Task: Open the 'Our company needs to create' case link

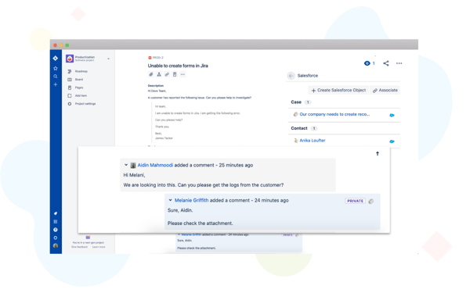Action: coord(334,114)
